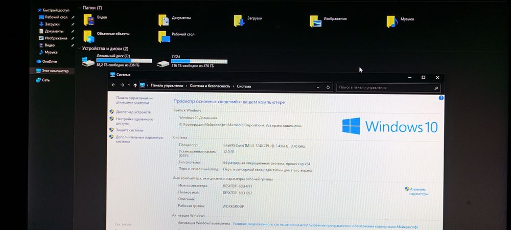This screenshot has width=511, height=230.
Task: Select Изображения in the quick access sidebar
Action: tap(56, 38)
